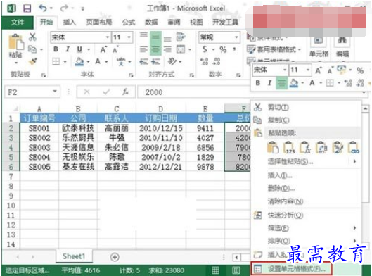Click the Merge and Center icon
The width and height of the screenshot is (372, 276).
pos(181,49)
